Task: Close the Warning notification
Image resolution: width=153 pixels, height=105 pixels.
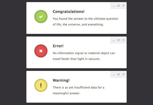Action: click(x=123, y=74)
